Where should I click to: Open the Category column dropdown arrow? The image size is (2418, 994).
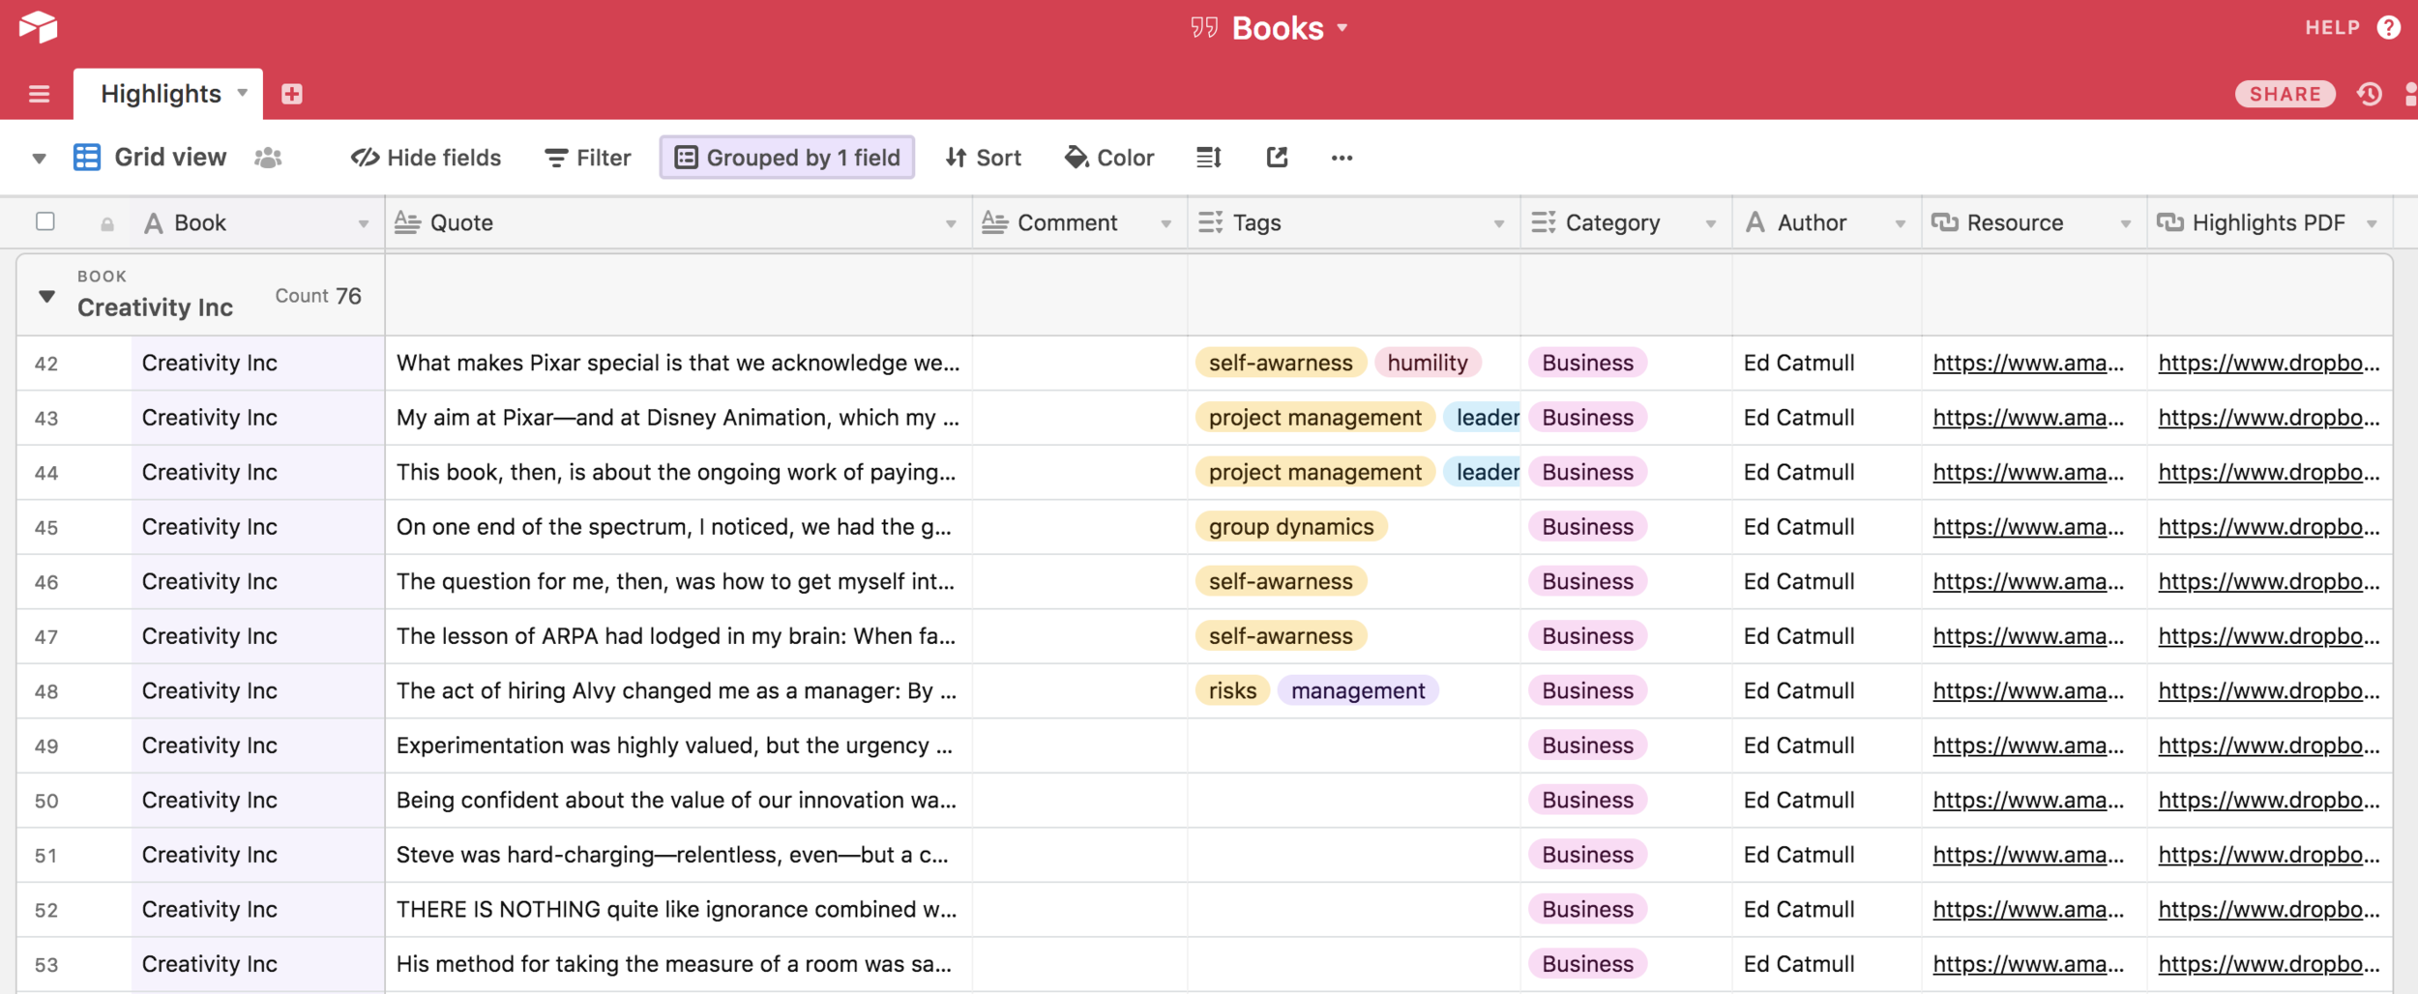click(1711, 224)
